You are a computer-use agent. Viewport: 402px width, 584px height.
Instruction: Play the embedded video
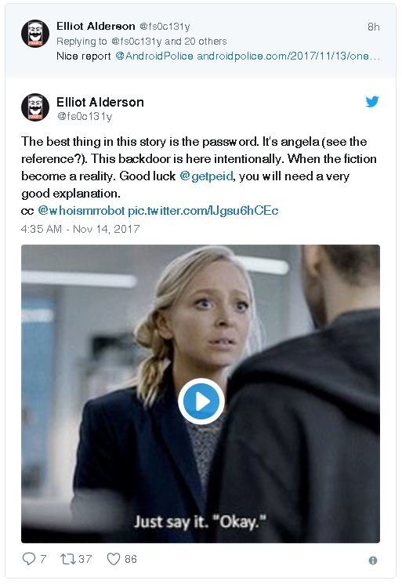[x=201, y=401]
